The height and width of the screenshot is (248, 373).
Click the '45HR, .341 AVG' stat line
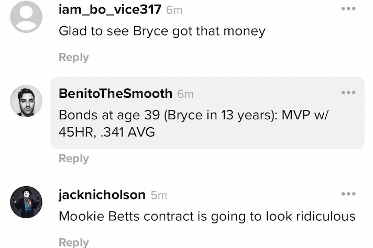point(107,133)
